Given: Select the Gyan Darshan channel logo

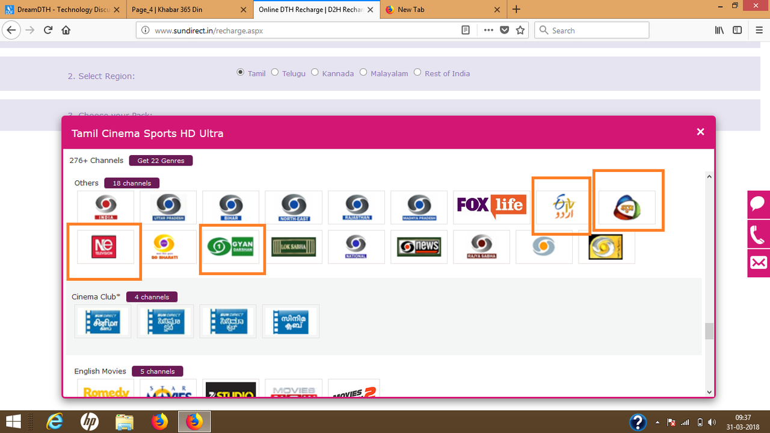Looking at the screenshot, I should (231, 247).
